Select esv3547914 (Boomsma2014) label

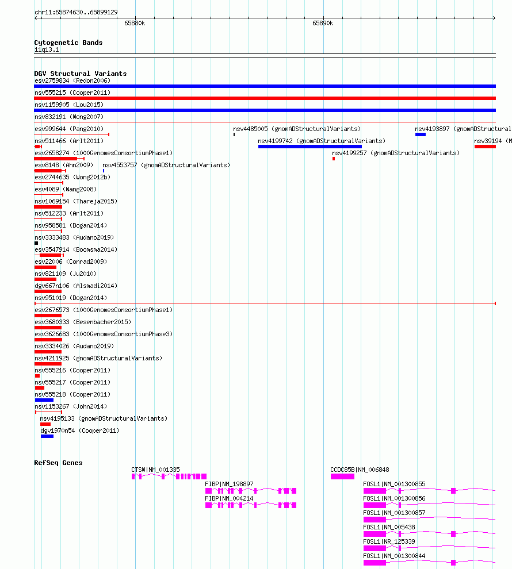[x=76, y=249]
